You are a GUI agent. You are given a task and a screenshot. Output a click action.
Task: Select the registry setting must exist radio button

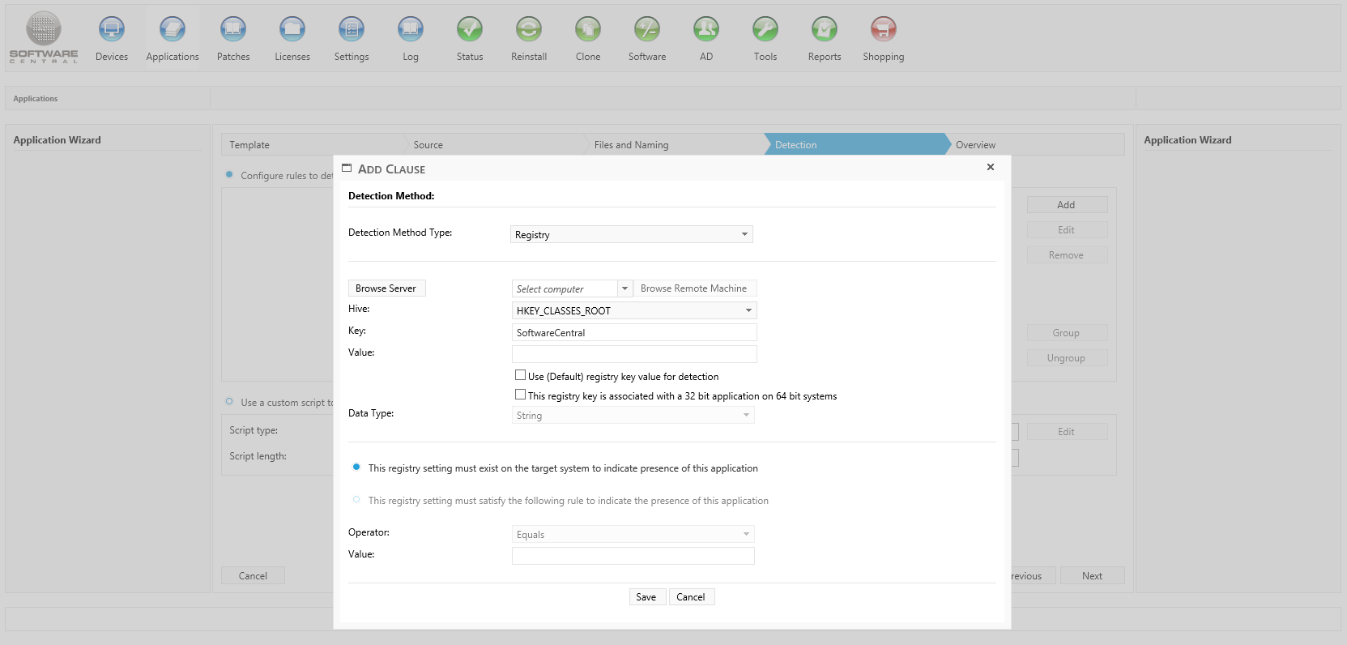click(x=356, y=468)
